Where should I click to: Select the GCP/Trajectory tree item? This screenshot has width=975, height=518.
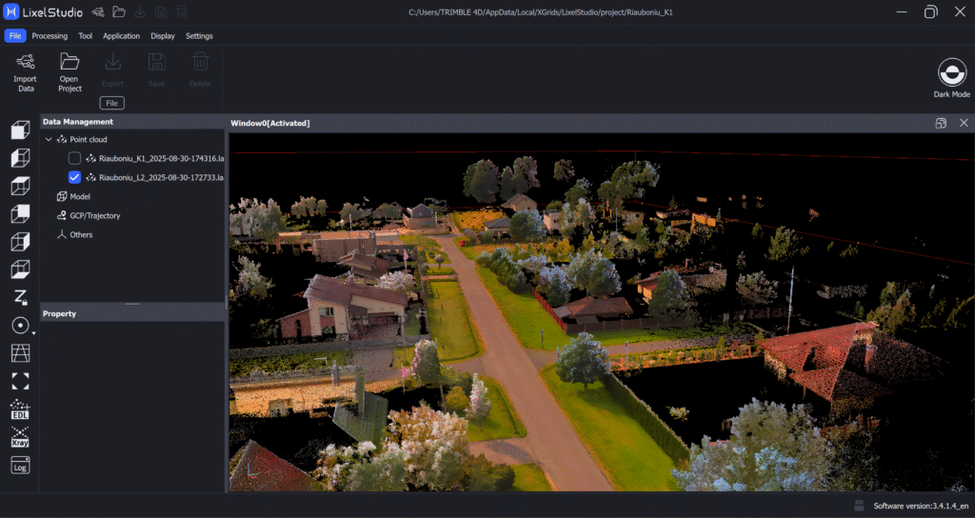tap(95, 215)
